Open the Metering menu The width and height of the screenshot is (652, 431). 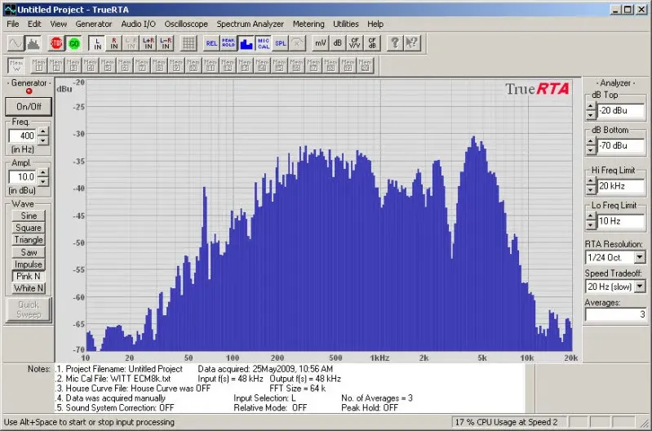(x=308, y=24)
